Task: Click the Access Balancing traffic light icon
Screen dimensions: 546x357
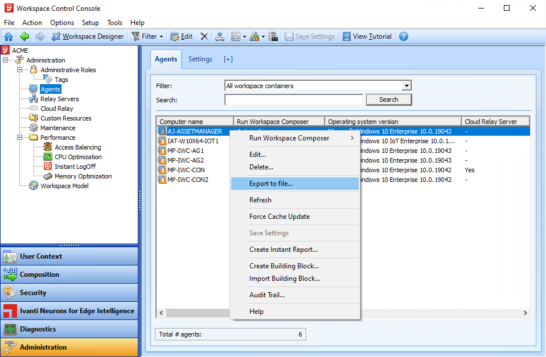Action: [x=48, y=147]
